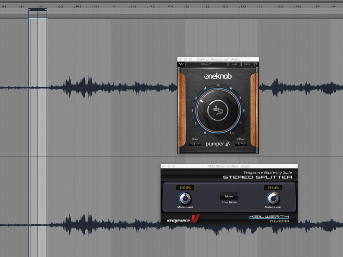Screen dimensions: 343x257
Task: Click Save in the OneKnob Pumper
Action: coord(247,64)
